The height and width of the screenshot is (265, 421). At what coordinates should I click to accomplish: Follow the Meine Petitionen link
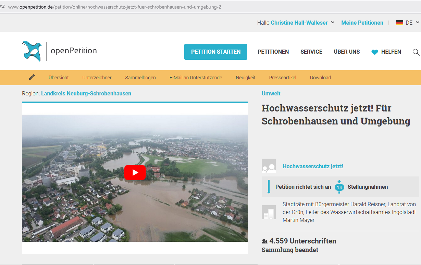click(362, 23)
